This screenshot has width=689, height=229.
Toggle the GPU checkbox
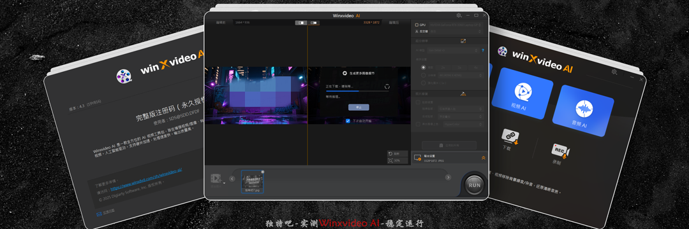pos(417,25)
